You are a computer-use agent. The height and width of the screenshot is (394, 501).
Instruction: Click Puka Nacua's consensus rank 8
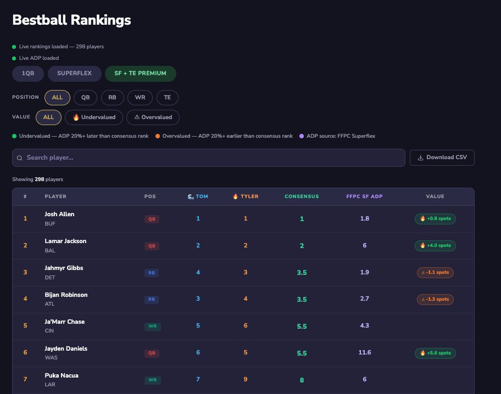[x=302, y=380]
